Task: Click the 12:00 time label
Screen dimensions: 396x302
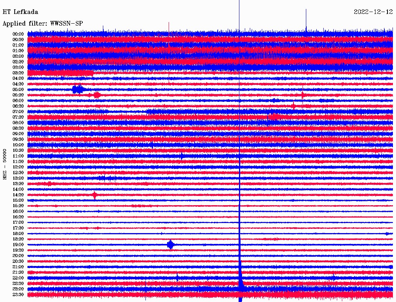Action: (18, 167)
